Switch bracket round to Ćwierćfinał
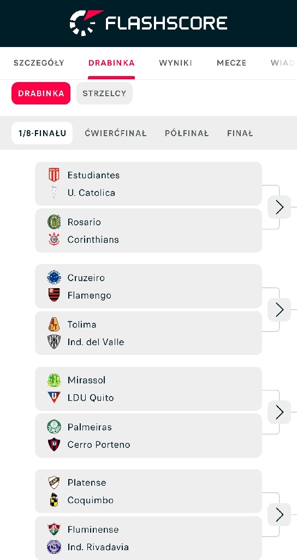 click(x=116, y=133)
